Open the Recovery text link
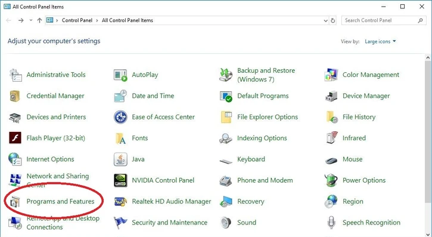Viewport: 432px width, 237px height. (x=251, y=202)
